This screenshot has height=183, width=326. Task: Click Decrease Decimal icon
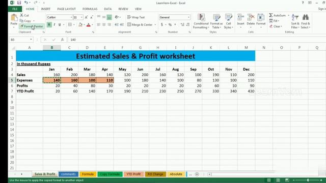pyautogui.click(x=188, y=25)
